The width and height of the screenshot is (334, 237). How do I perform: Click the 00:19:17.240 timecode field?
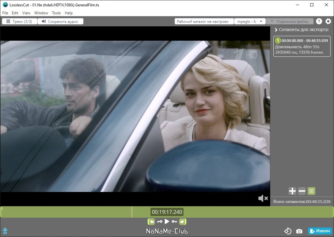click(167, 212)
